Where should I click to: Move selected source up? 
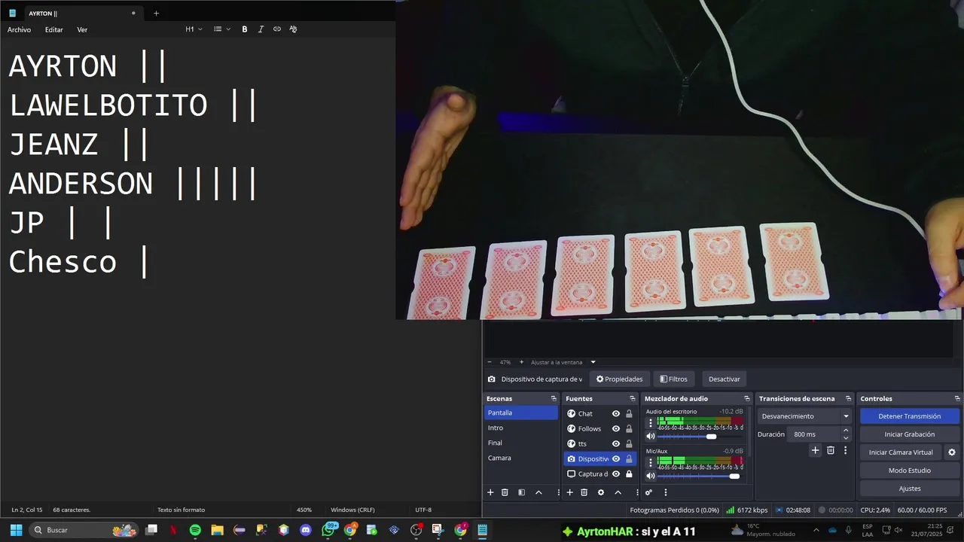pyautogui.click(x=618, y=492)
